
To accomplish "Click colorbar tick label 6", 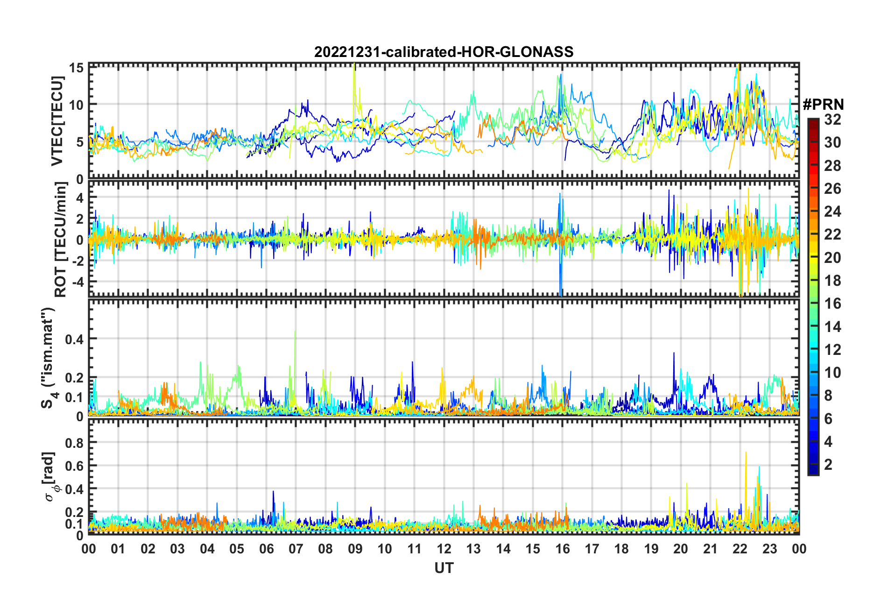I will 828,419.
